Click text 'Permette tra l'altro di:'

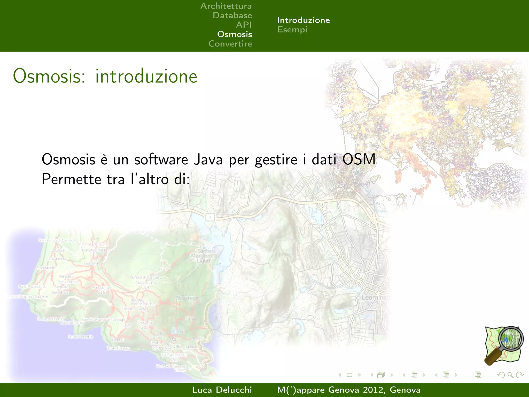(x=116, y=179)
